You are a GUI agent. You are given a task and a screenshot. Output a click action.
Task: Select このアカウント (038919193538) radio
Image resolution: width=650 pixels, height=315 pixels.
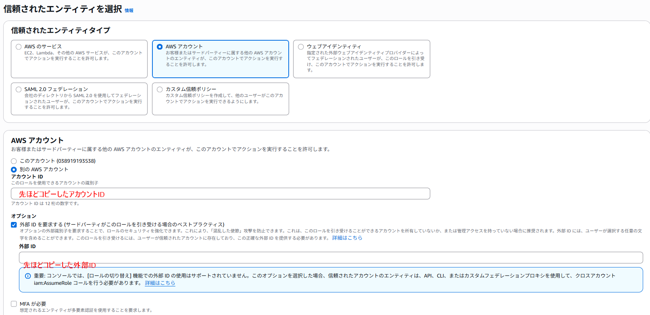[14, 161]
